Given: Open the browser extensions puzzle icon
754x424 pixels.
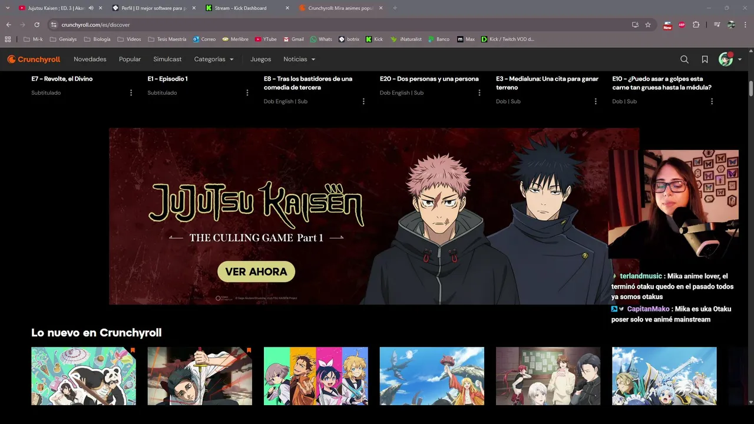Looking at the screenshot, I should click(x=696, y=25).
